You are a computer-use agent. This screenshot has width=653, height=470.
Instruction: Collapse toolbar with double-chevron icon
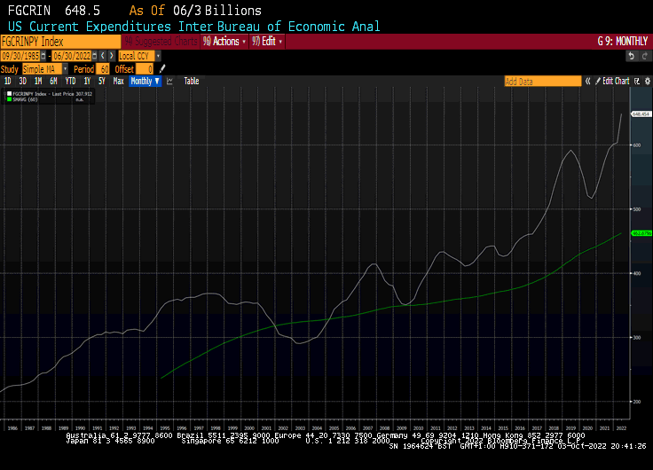[587, 81]
